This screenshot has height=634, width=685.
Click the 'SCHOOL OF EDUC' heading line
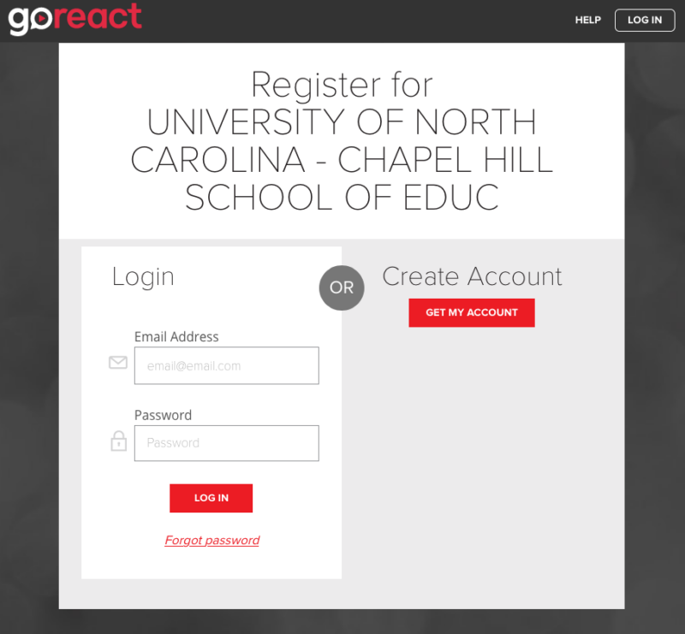coord(342,198)
